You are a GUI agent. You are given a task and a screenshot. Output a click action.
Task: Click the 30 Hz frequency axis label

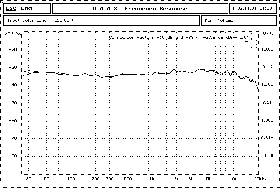click(x=29, y=179)
